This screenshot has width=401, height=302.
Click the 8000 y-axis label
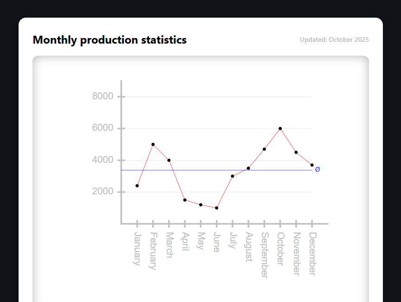pyautogui.click(x=103, y=96)
